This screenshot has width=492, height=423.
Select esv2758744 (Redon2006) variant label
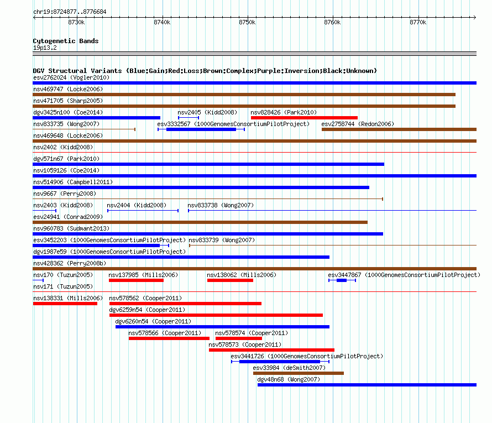click(x=358, y=124)
